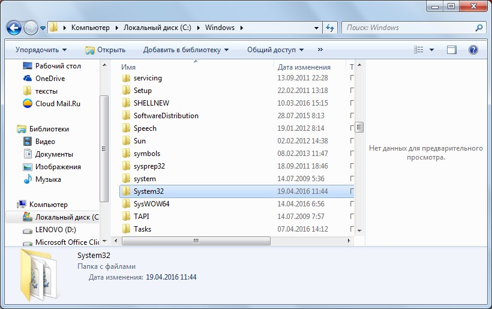Open address bar history dropdown

pyautogui.click(x=317, y=28)
